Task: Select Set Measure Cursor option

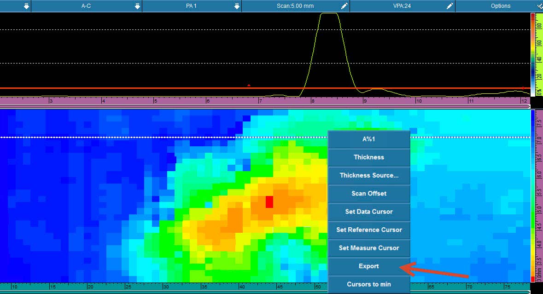Action: (368, 248)
